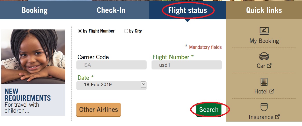The height and width of the screenshot is (126, 302).
Task: Open the My Booking text link
Action: pos(264,41)
